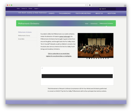Click the magnifier search icon
Viewport: 132px width, 112px height.
tap(100, 9)
